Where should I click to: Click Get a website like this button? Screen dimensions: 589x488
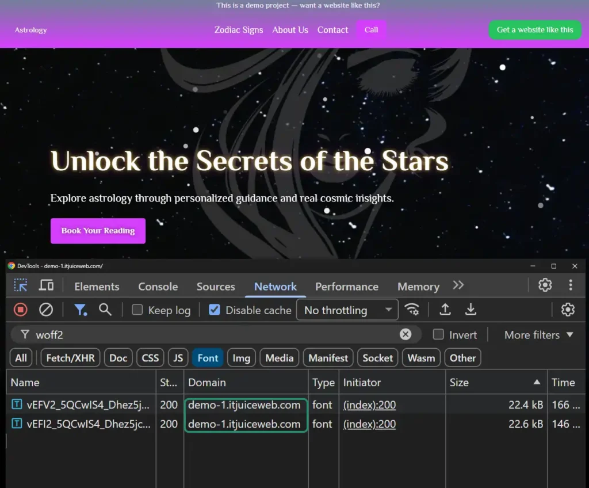[x=535, y=30]
